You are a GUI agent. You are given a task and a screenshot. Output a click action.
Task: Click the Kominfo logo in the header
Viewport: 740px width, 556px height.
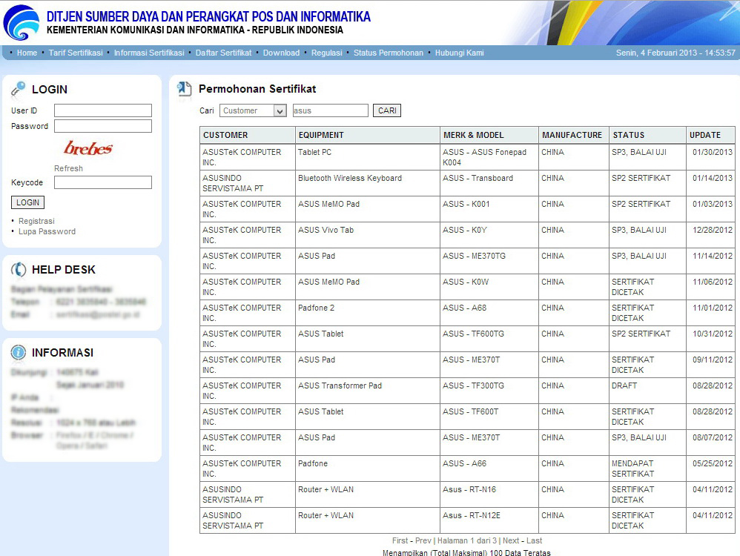coord(22,22)
